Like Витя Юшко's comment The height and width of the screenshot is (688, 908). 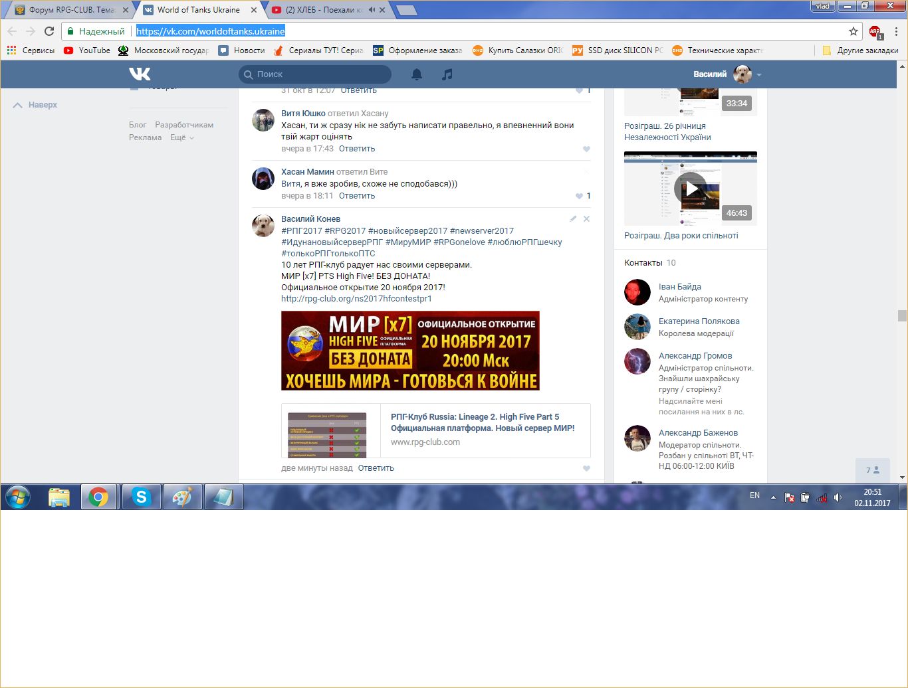point(586,149)
